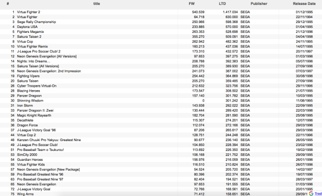Select release date 01/12/1995
The width and height of the screenshot is (322, 196).
tap(304, 12)
